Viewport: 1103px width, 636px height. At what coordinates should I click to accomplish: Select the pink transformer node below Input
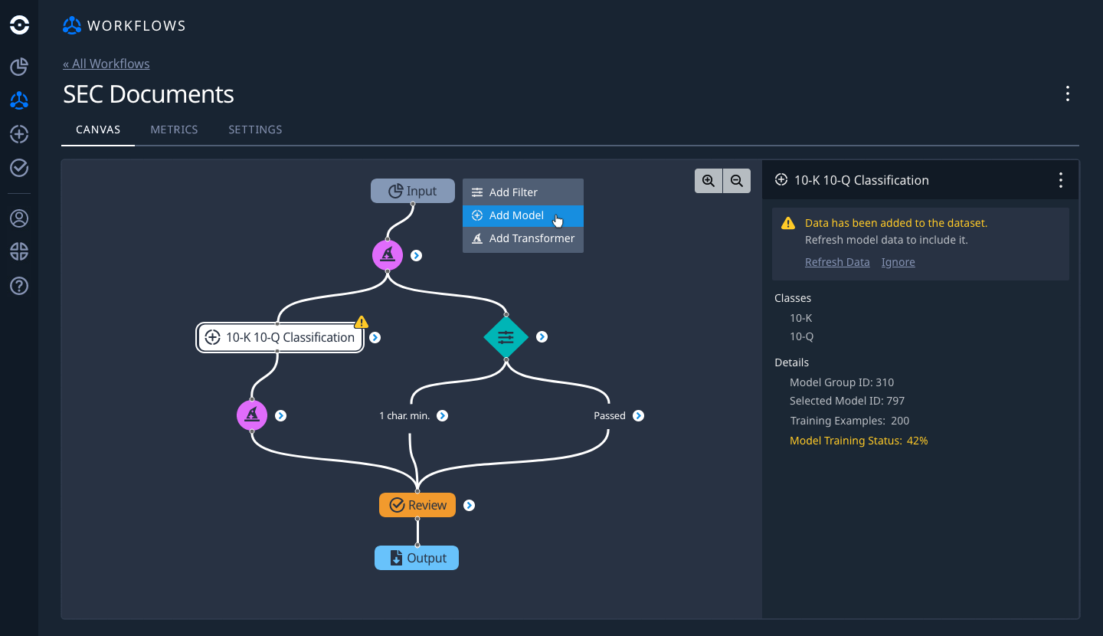[x=388, y=254]
